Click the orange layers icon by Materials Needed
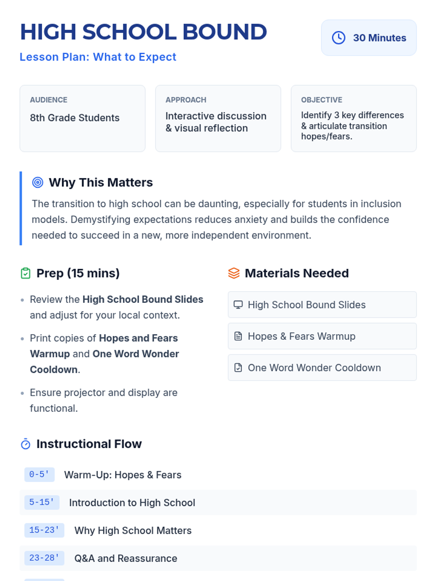The width and height of the screenshot is (436, 581). (x=234, y=273)
